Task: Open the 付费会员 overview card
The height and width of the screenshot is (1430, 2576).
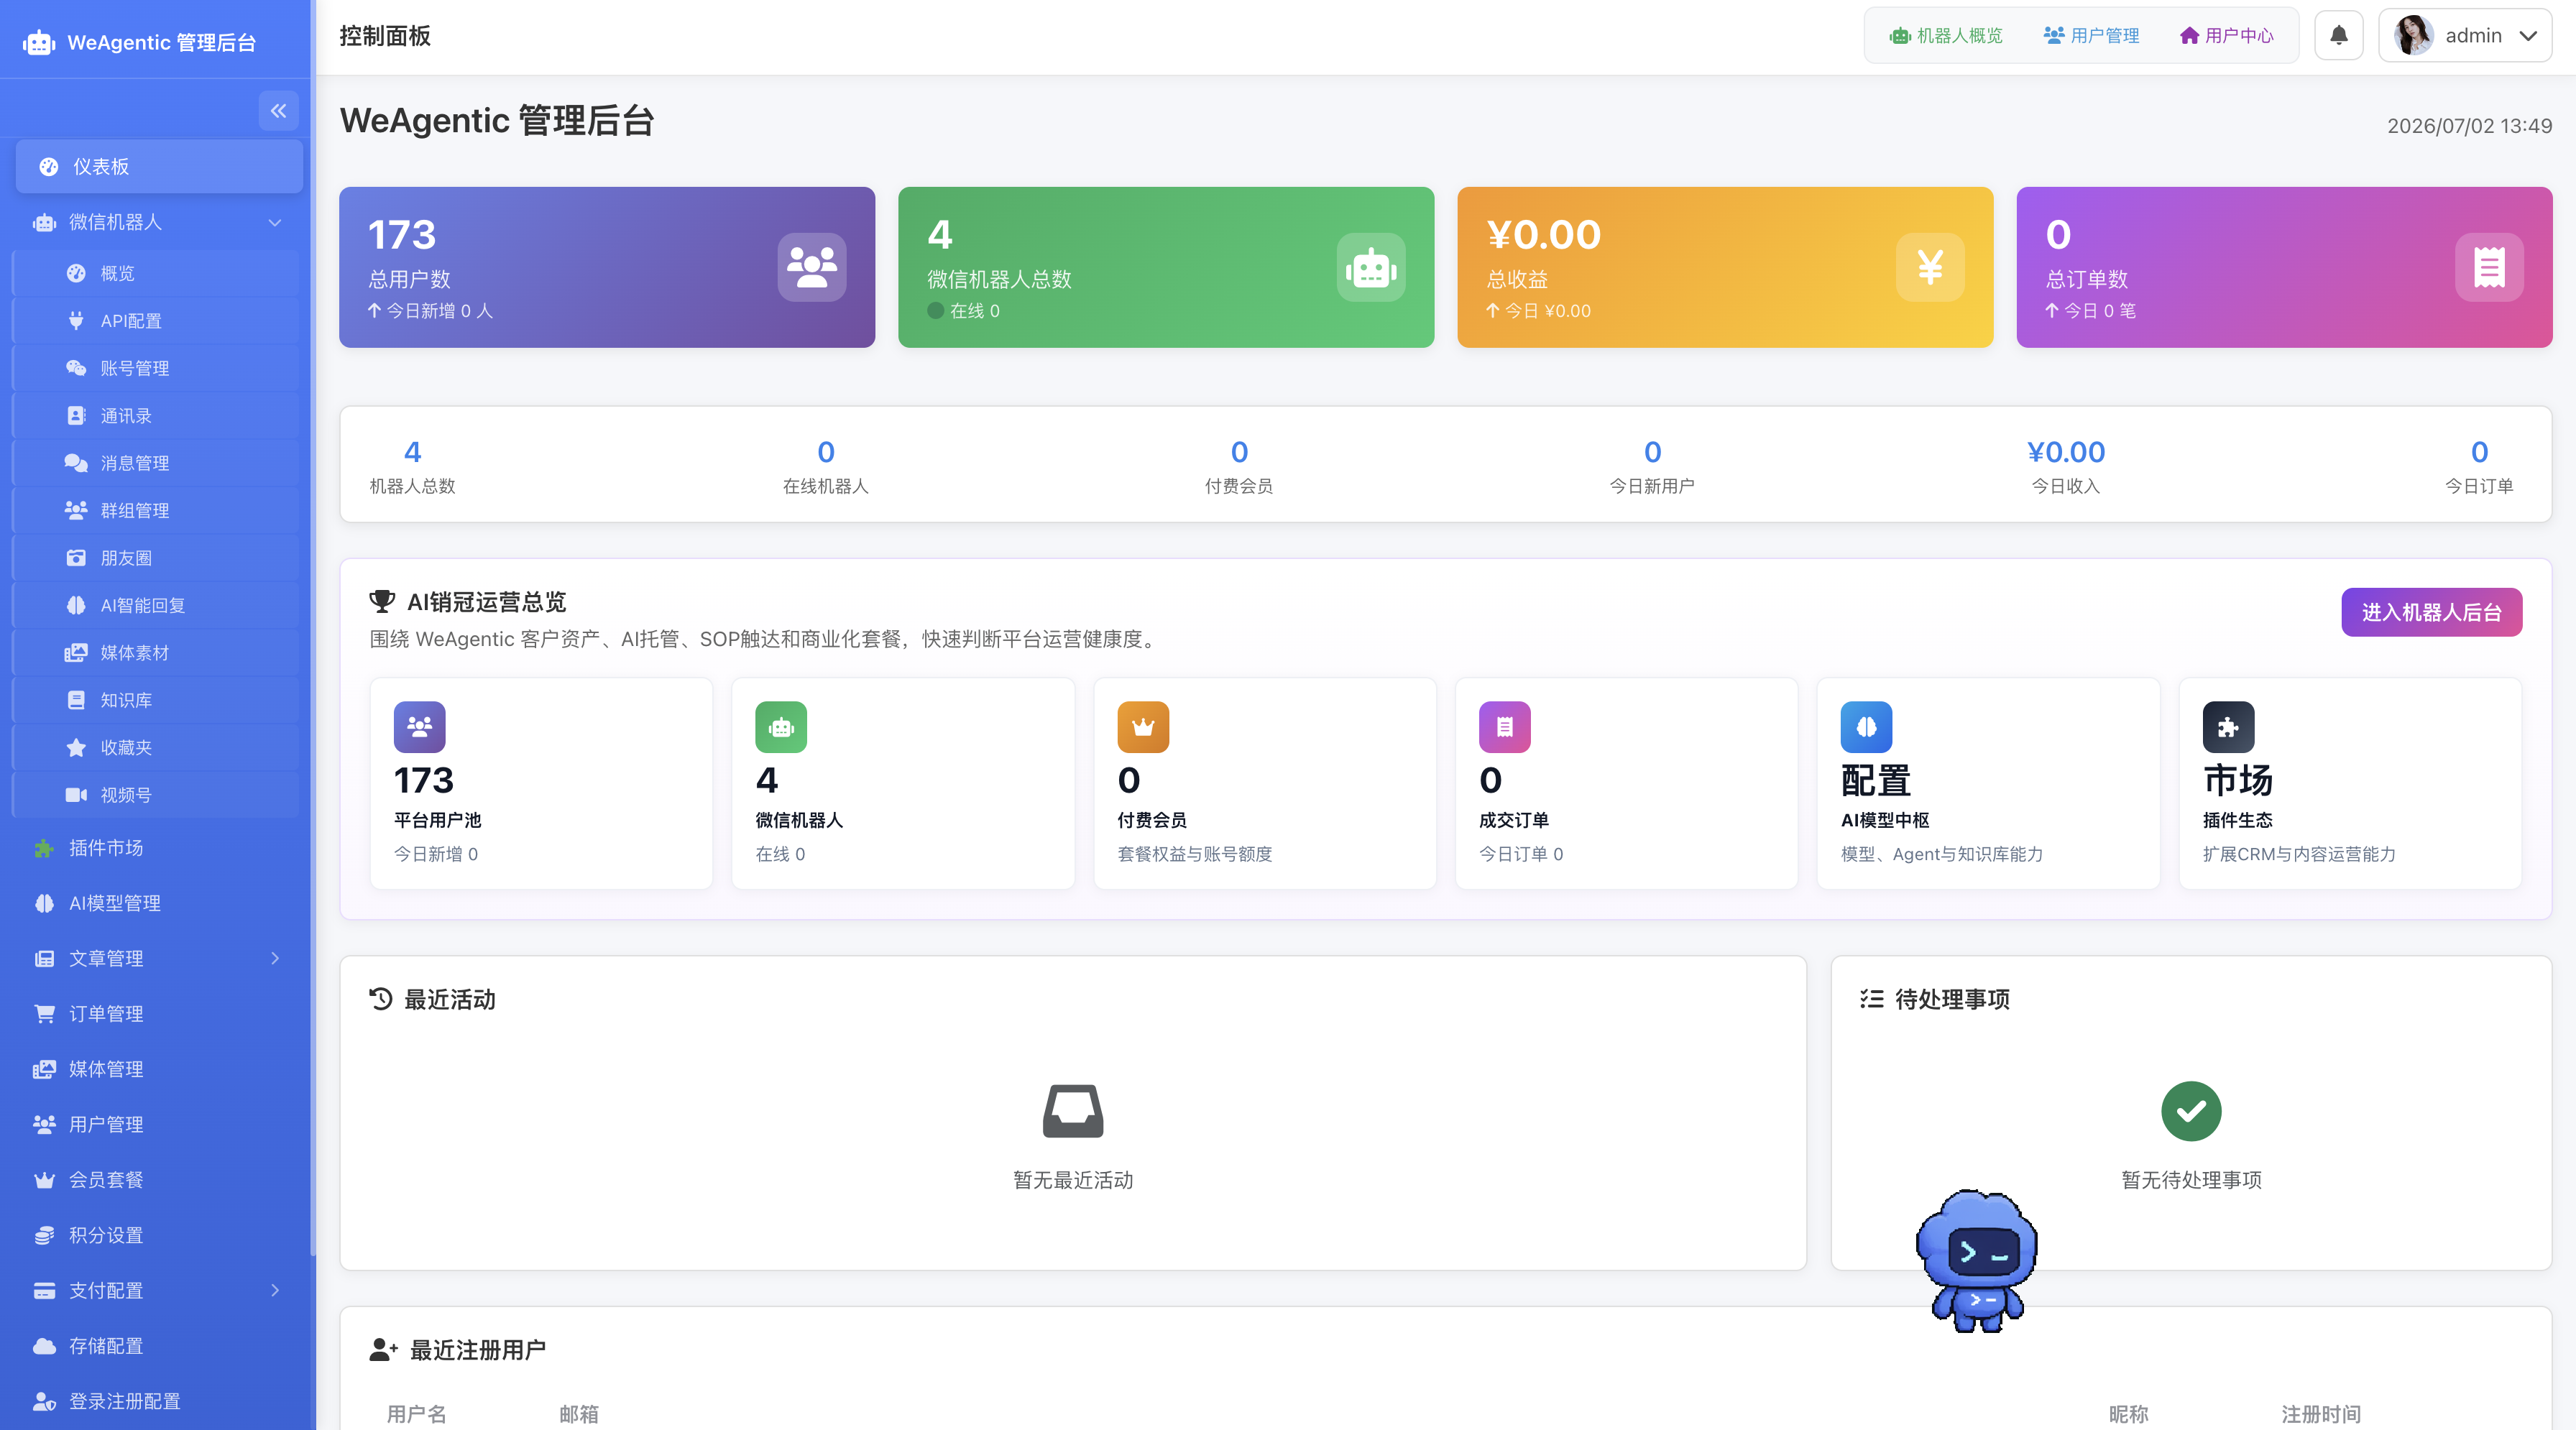Action: pyautogui.click(x=1265, y=783)
